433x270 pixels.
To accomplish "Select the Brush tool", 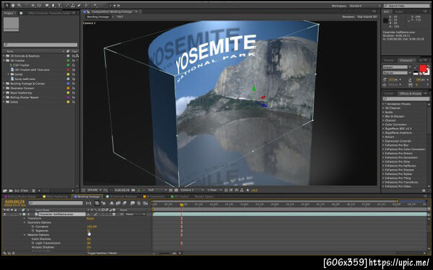I will (x=67, y=5).
